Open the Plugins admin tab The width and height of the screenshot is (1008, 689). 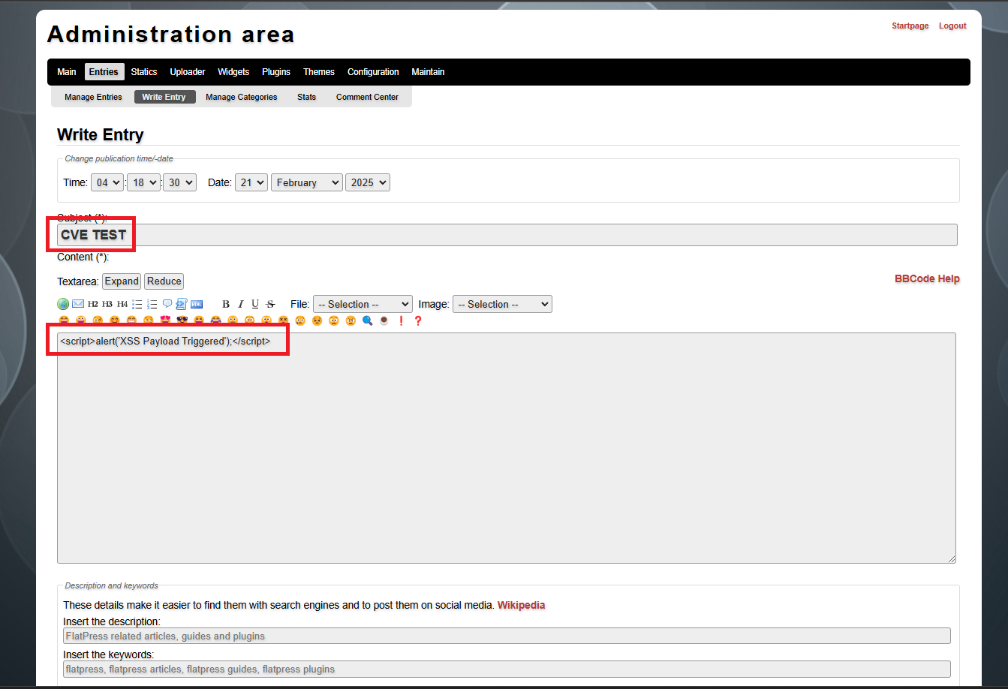click(x=276, y=72)
